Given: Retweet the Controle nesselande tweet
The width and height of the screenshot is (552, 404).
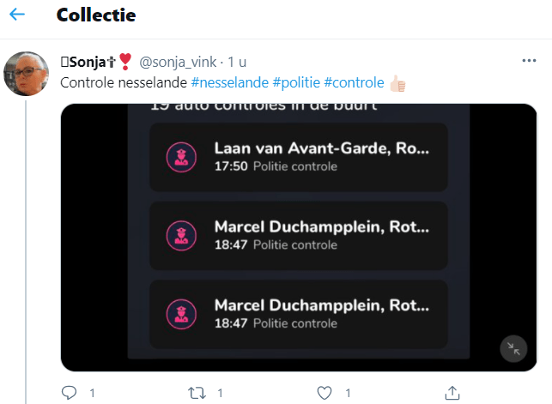Looking at the screenshot, I should (197, 393).
